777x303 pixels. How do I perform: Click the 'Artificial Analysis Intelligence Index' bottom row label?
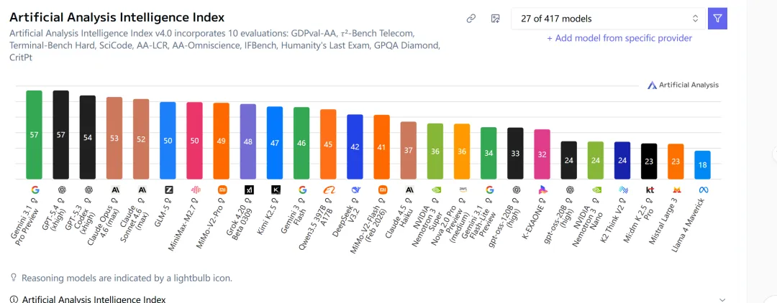(94, 299)
